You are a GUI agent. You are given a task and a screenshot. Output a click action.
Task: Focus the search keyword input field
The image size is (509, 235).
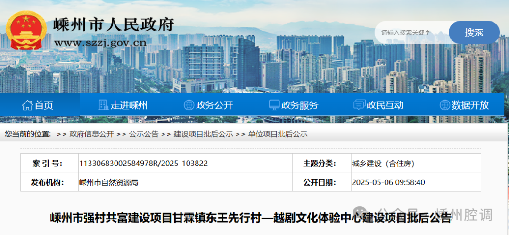point(410,32)
